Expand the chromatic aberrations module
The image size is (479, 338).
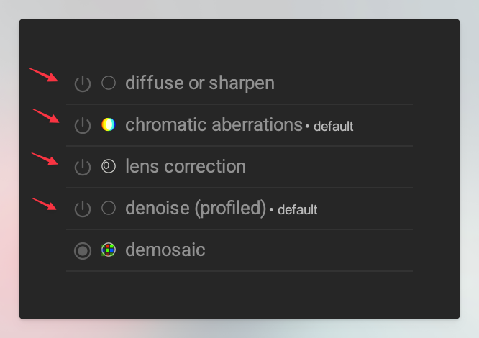point(214,125)
